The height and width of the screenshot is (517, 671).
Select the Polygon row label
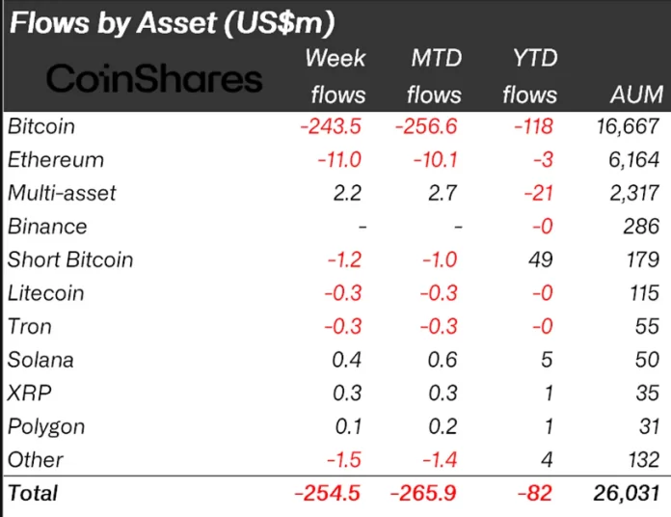click(46, 426)
